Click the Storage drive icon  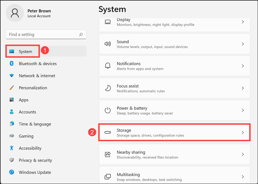(x=108, y=132)
